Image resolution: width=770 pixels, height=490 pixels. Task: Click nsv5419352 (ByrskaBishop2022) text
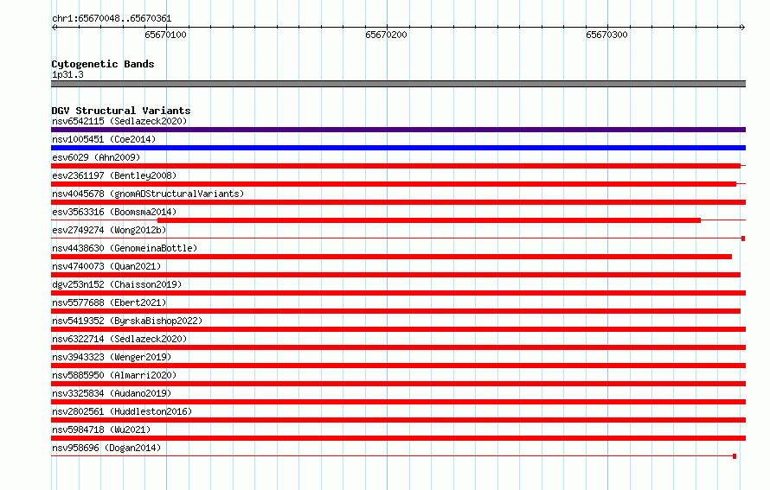(127, 321)
